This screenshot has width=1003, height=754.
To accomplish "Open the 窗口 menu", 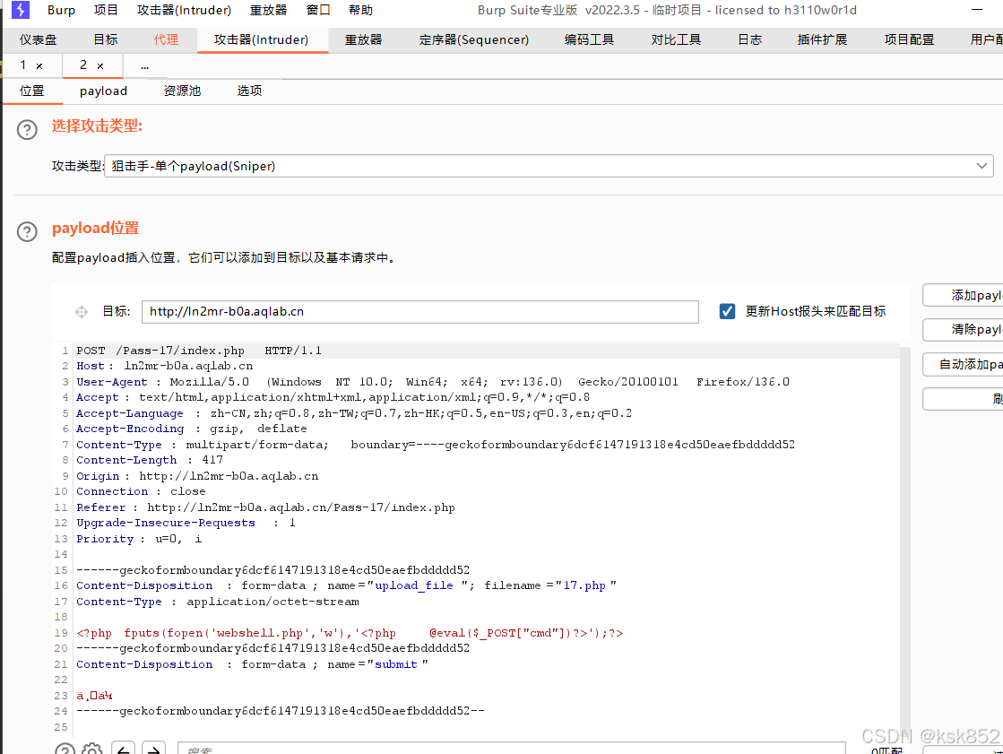I will coord(318,10).
